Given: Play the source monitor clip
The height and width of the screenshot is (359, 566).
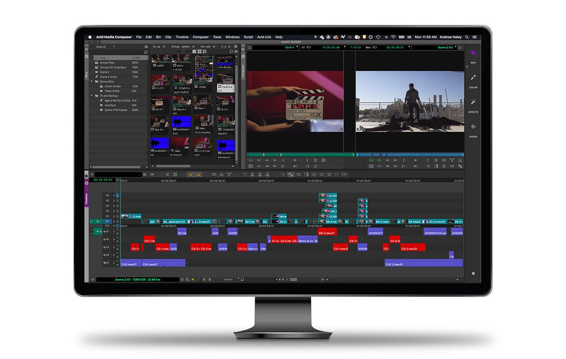Looking at the screenshot, I should [295, 160].
